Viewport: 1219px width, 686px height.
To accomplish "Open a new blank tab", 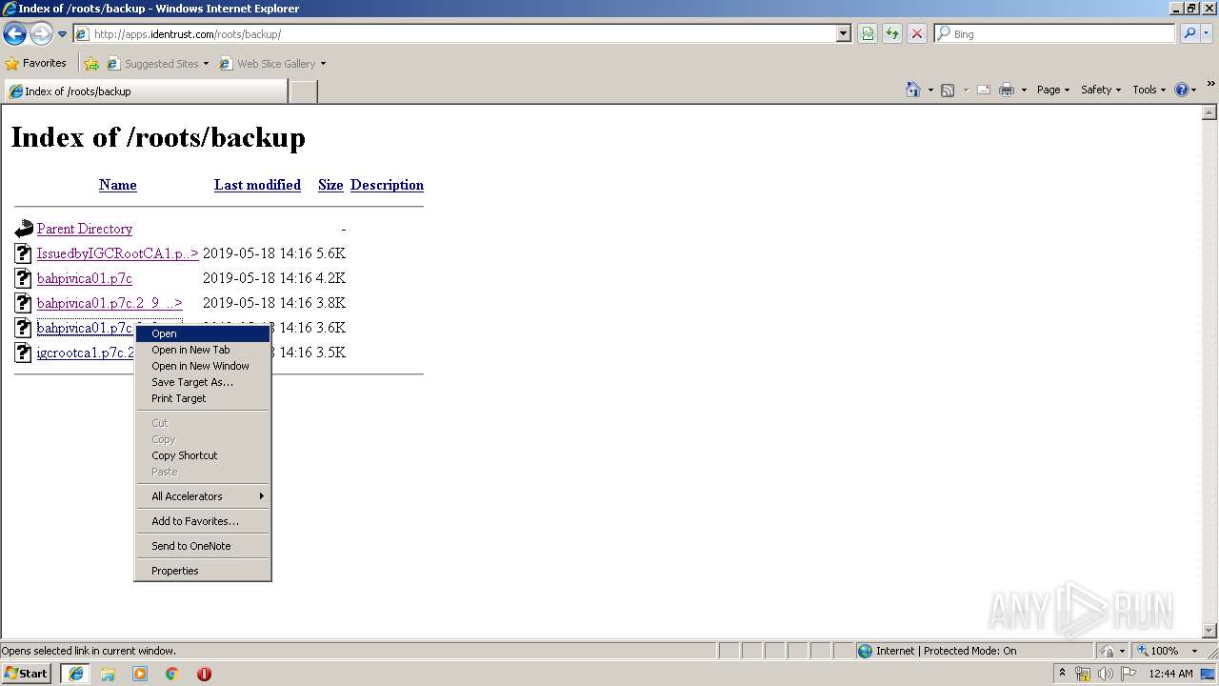I will pos(303,91).
